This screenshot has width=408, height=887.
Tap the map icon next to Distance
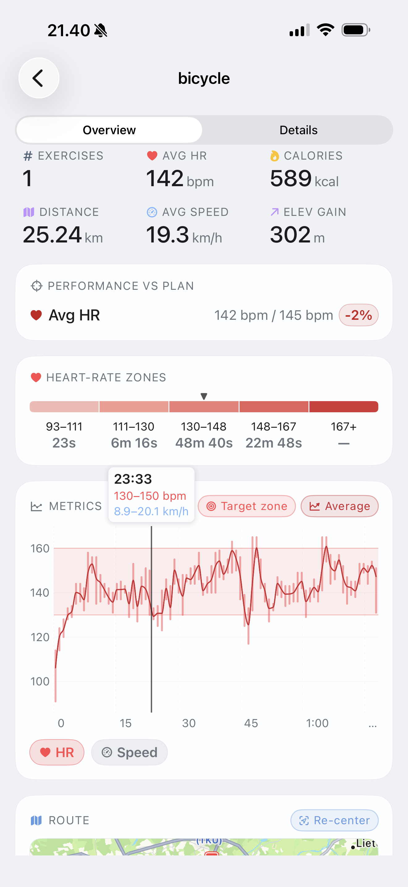(x=29, y=212)
